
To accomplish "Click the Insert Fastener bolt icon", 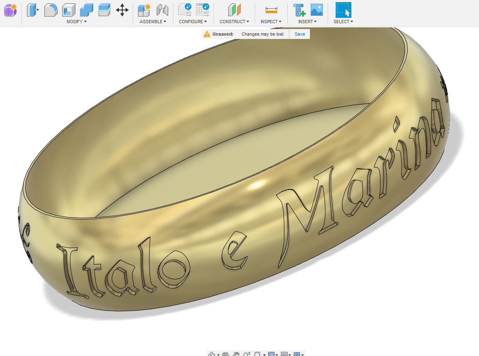I will pyautogui.click(x=299, y=10).
